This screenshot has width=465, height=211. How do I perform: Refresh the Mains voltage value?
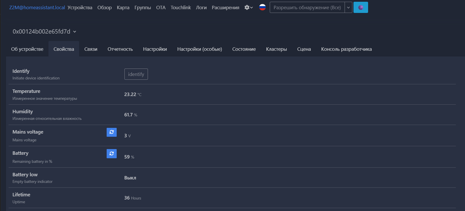click(x=112, y=132)
